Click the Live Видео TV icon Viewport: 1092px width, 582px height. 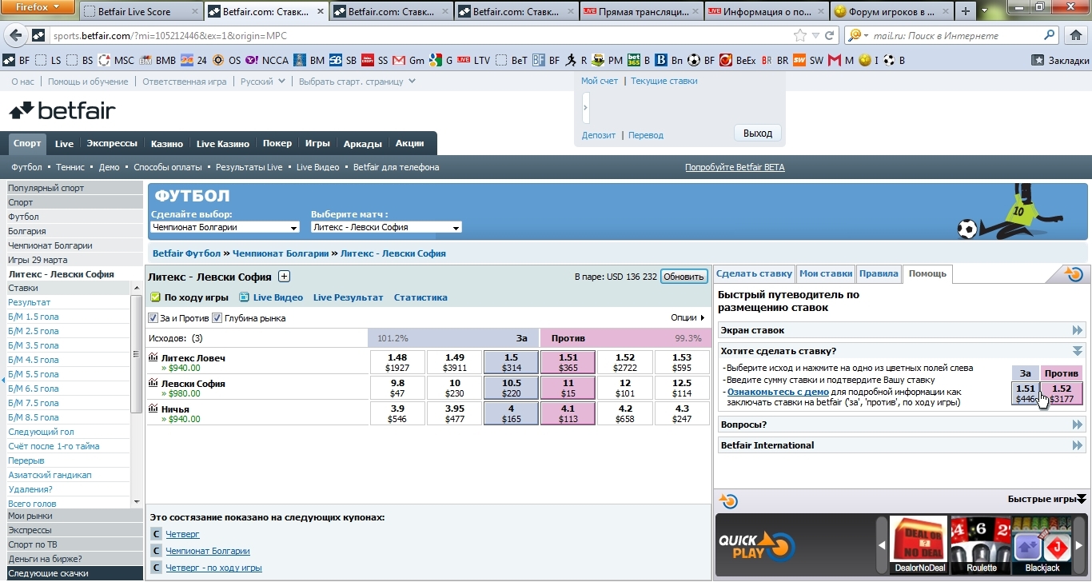pyautogui.click(x=245, y=297)
